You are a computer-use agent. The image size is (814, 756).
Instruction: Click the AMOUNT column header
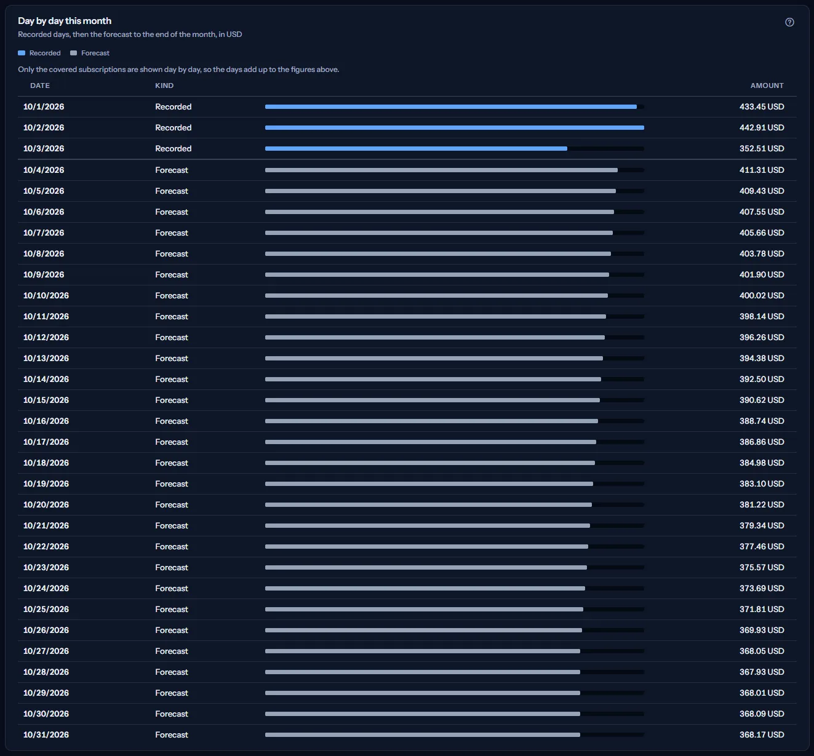(767, 86)
